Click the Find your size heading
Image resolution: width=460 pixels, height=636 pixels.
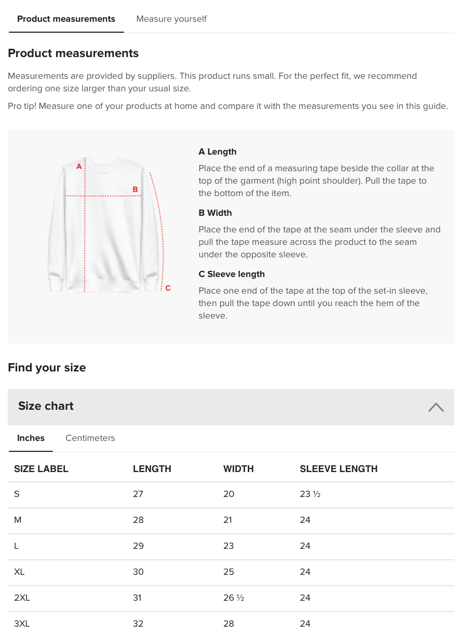[x=47, y=368]
